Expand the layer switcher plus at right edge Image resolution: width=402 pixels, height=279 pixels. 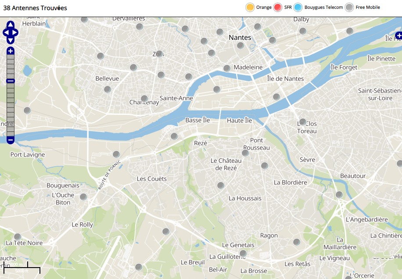(398, 36)
